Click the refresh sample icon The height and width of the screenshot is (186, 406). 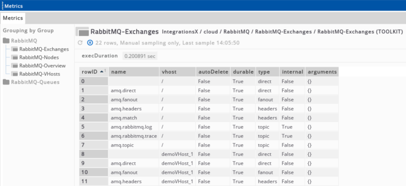[80, 43]
